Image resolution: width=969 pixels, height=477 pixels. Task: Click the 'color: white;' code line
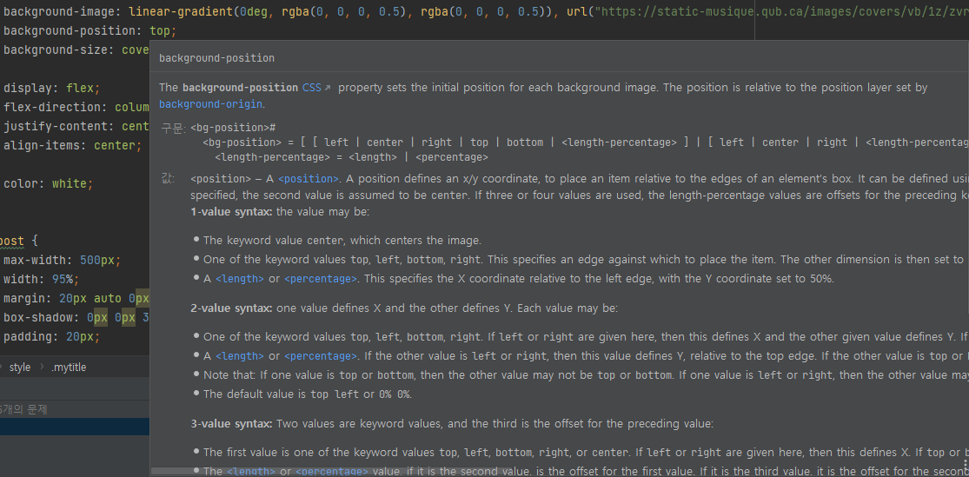pos(48,184)
